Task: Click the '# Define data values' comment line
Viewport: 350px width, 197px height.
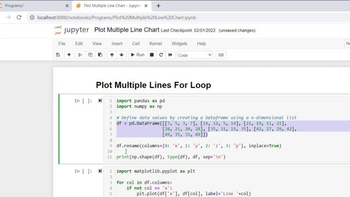Action: tap(207, 118)
